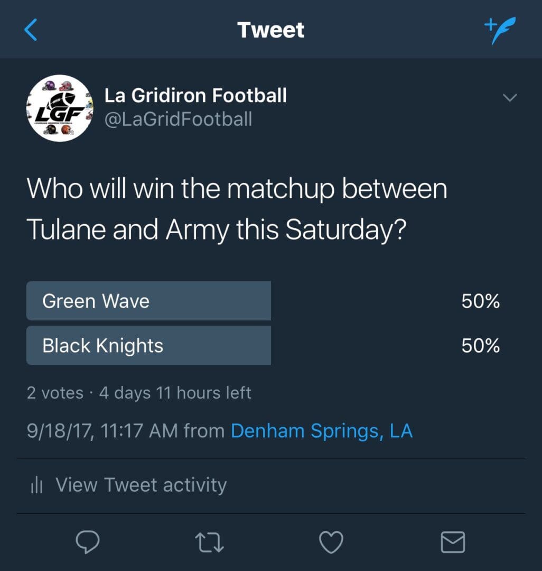This screenshot has width=542, height=571.
Task: Tap the bar chart analytics icon
Action: click(x=37, y=485)
